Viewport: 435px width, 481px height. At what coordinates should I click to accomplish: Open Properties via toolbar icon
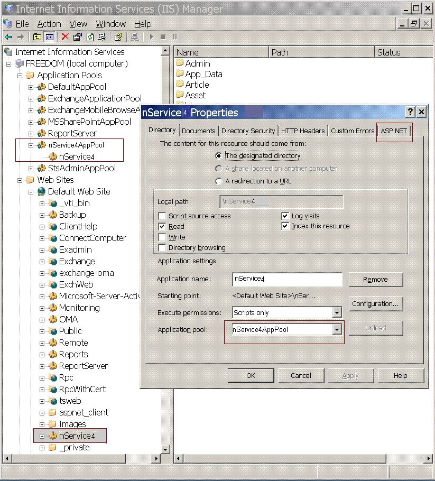tap(78, 37)
